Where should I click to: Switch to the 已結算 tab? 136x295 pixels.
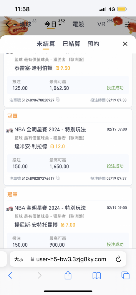click(x=71, y=44)
